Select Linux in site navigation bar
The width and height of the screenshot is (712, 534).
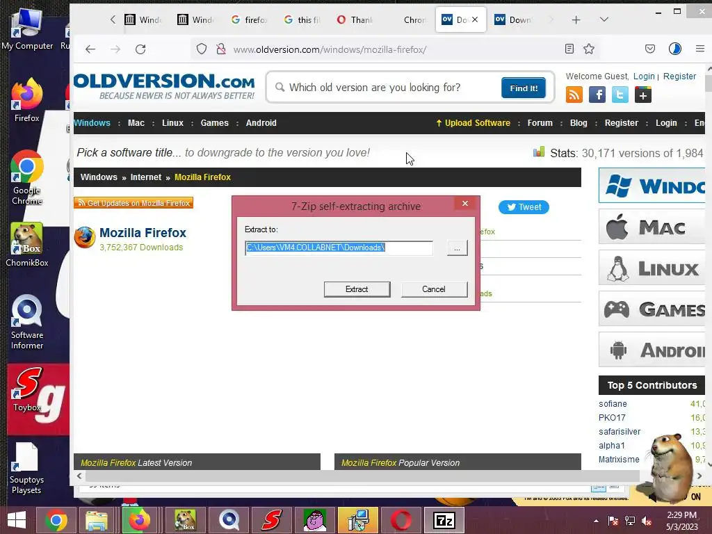coord(172,123)
